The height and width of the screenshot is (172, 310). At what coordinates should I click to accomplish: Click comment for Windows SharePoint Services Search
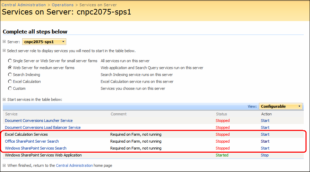tap(136, 148)
